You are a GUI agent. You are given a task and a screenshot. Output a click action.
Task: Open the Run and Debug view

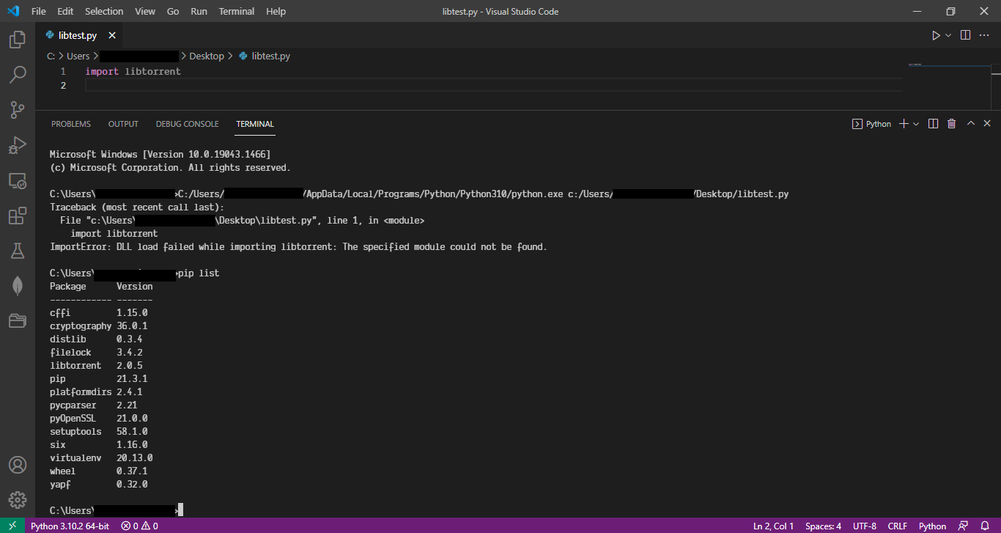tap(18, 144)
